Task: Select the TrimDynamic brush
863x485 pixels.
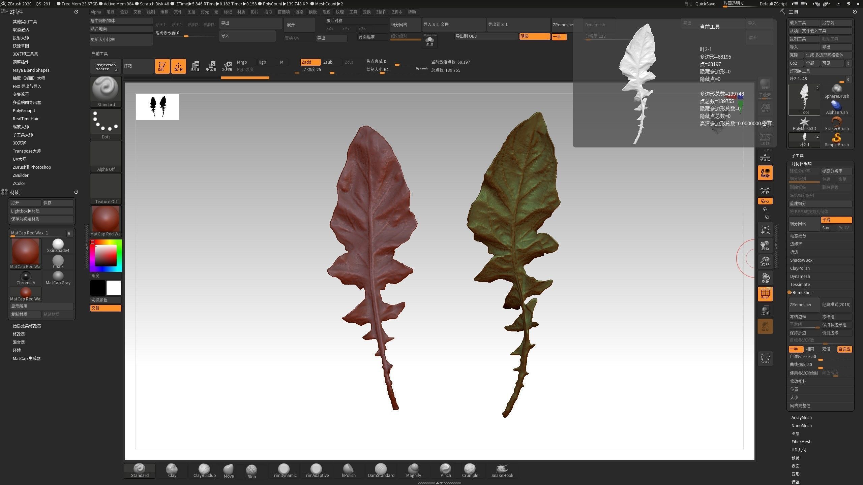Action: pyautogui.click(x=284, y=471)
